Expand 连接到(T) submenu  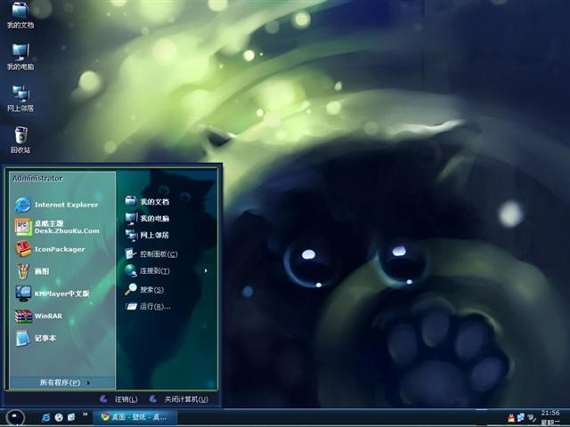tap(167, 270)
